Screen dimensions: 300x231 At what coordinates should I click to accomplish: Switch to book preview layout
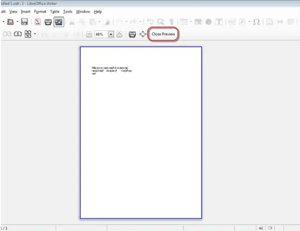[18, 34]
